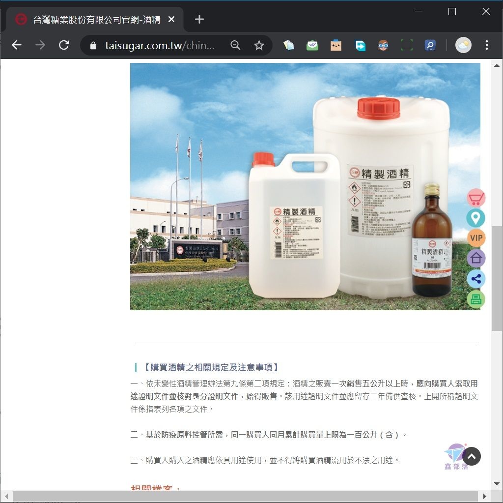Click the forward navigation arrow
Screen dimensions: 503x503
[x=40, y=45]
